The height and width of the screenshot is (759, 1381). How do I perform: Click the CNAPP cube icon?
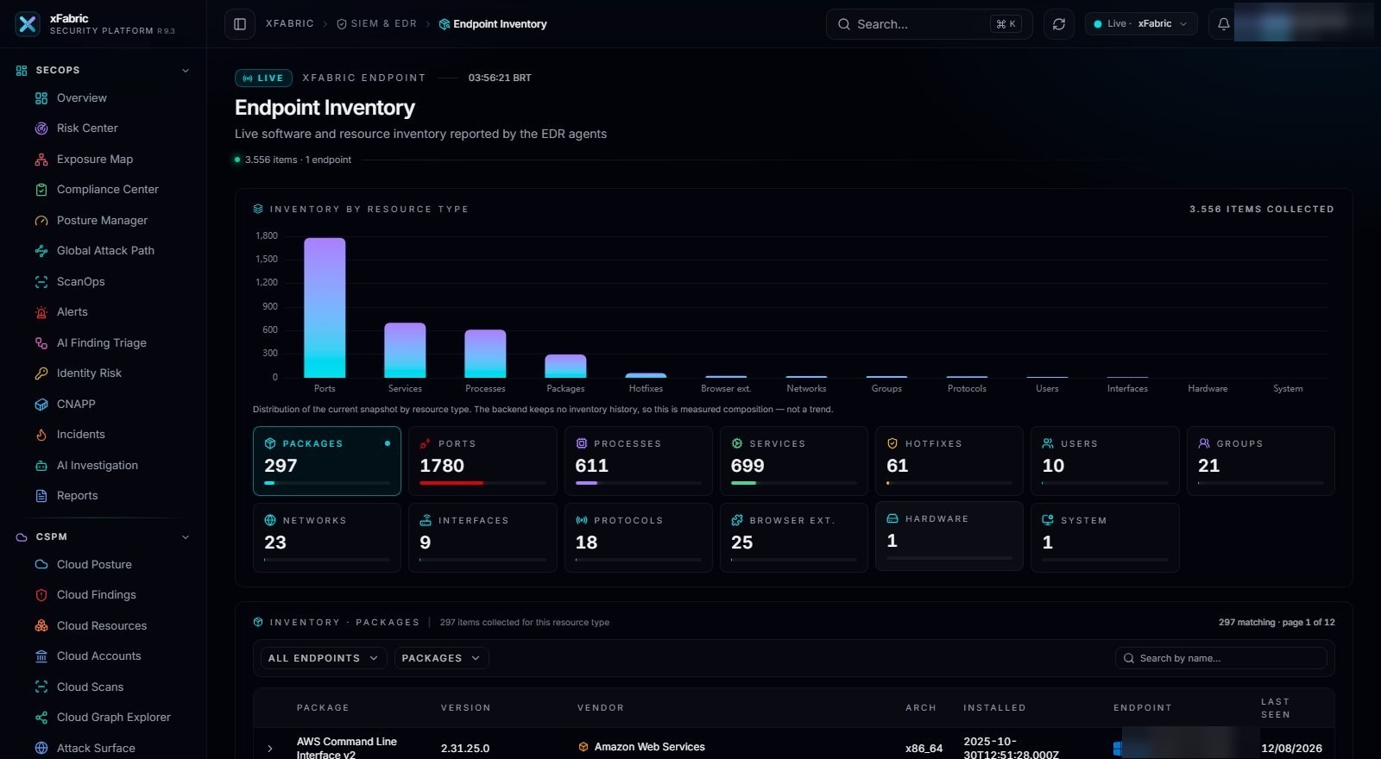pyautogui.click(x=41, y=405)
